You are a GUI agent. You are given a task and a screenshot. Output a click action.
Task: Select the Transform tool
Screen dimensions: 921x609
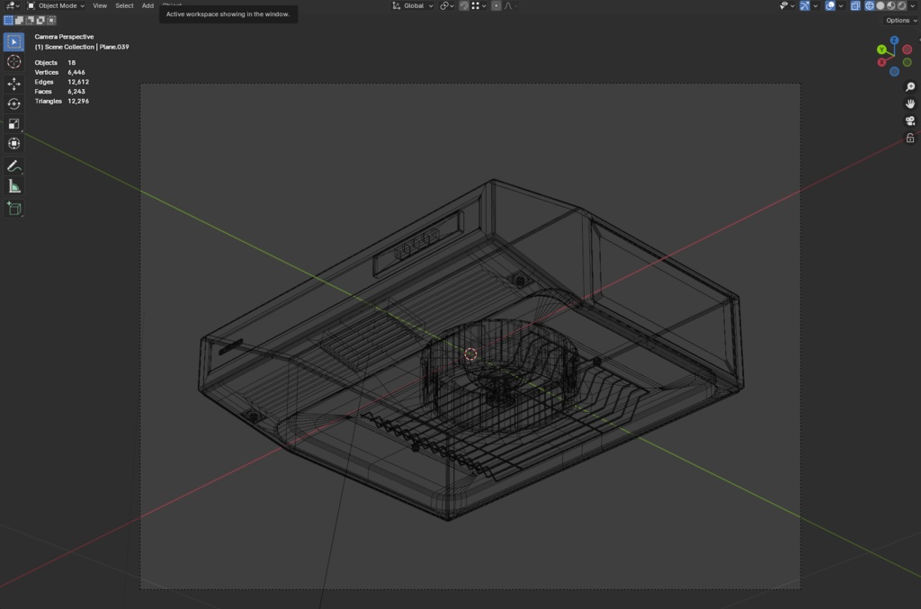pos(14,144)
